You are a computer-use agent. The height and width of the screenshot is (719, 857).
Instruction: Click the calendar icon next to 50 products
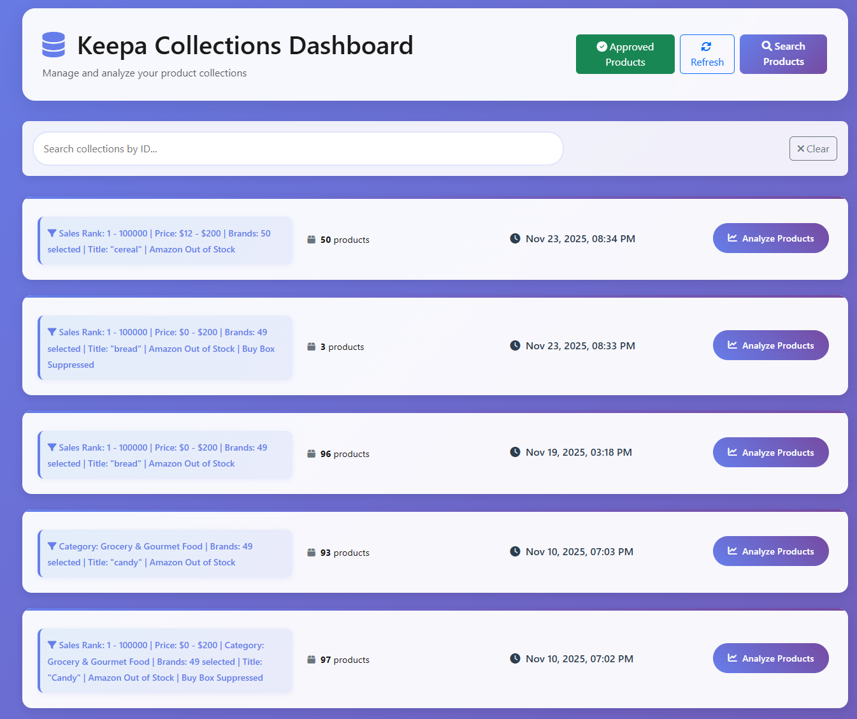[x=312, y=239]
